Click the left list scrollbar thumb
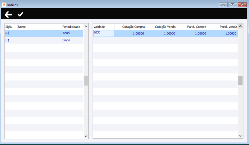This screenshot has height=145, width=249. [86, 81]
